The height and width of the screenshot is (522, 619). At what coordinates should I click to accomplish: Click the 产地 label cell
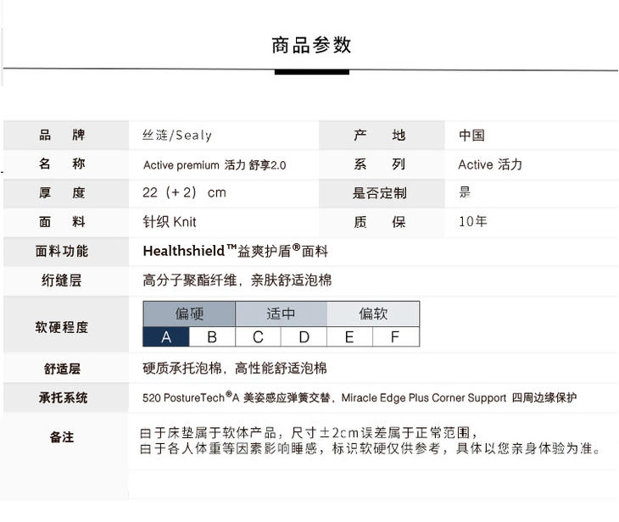[x=382, y=135]
